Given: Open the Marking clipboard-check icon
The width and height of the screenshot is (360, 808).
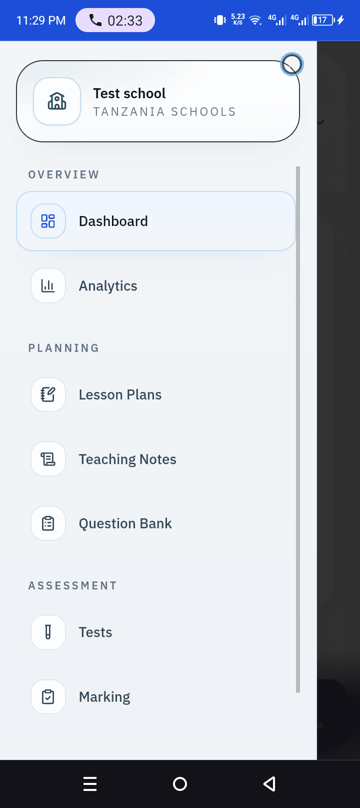Looking at the screenshot, I should (x=47, y=696).
